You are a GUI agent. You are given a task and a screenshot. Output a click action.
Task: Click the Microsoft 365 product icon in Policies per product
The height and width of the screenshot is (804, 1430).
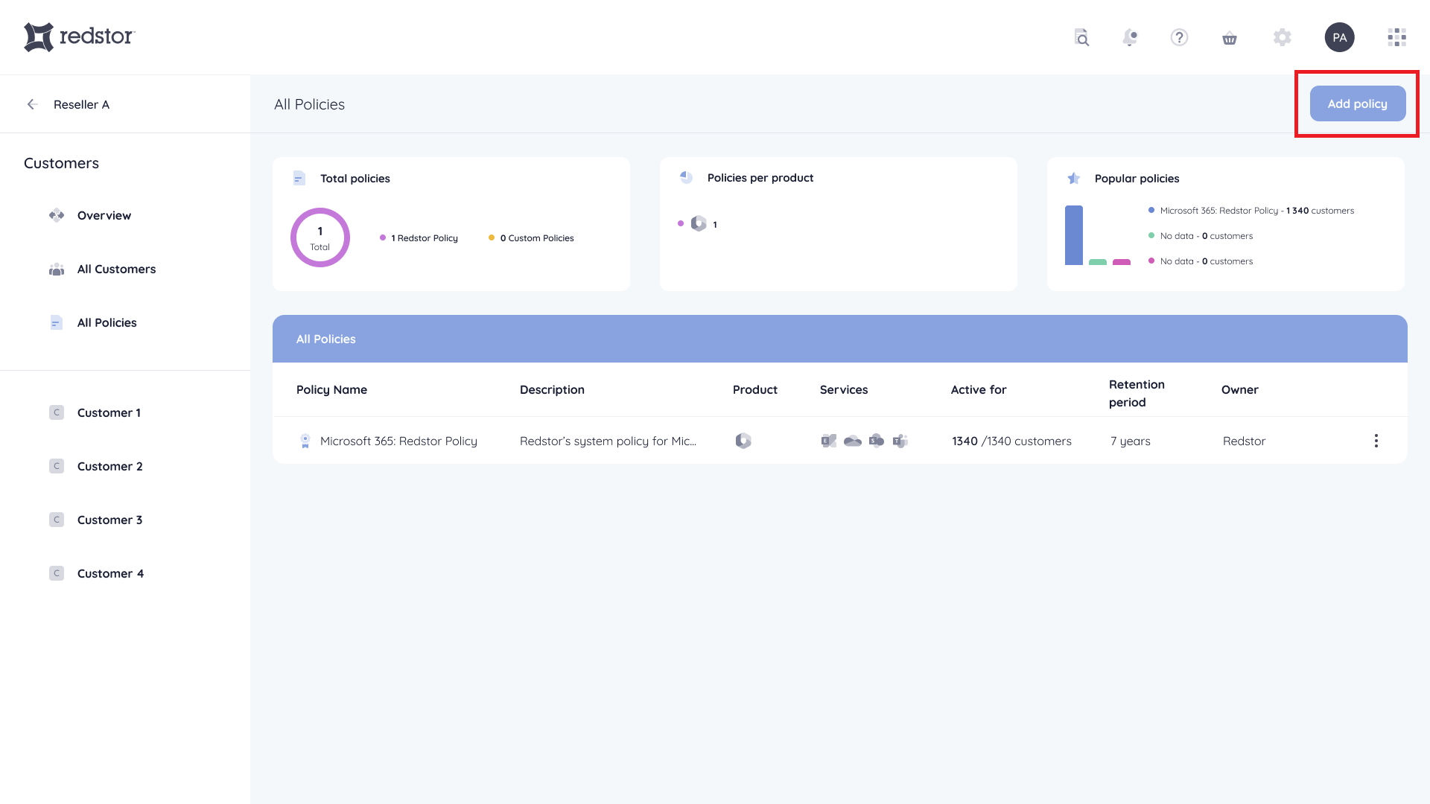[x=699, y=223]
